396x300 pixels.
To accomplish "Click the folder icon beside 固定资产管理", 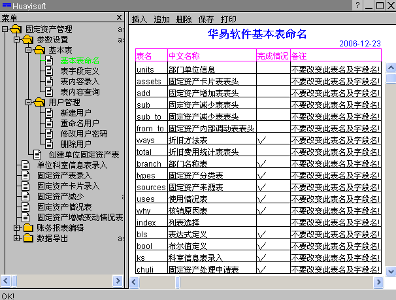I will point(16,29).
